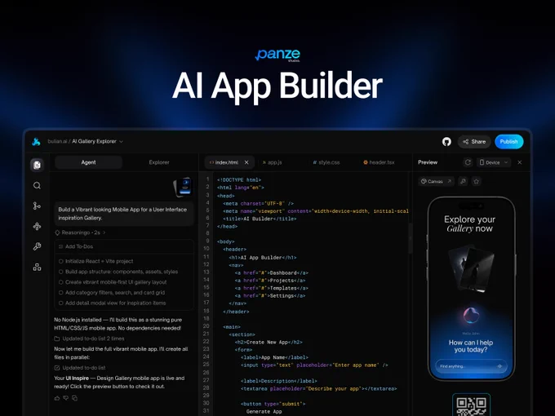555x416 pixels.
Task: Click the copy response icon
Action: click(75, 398)
